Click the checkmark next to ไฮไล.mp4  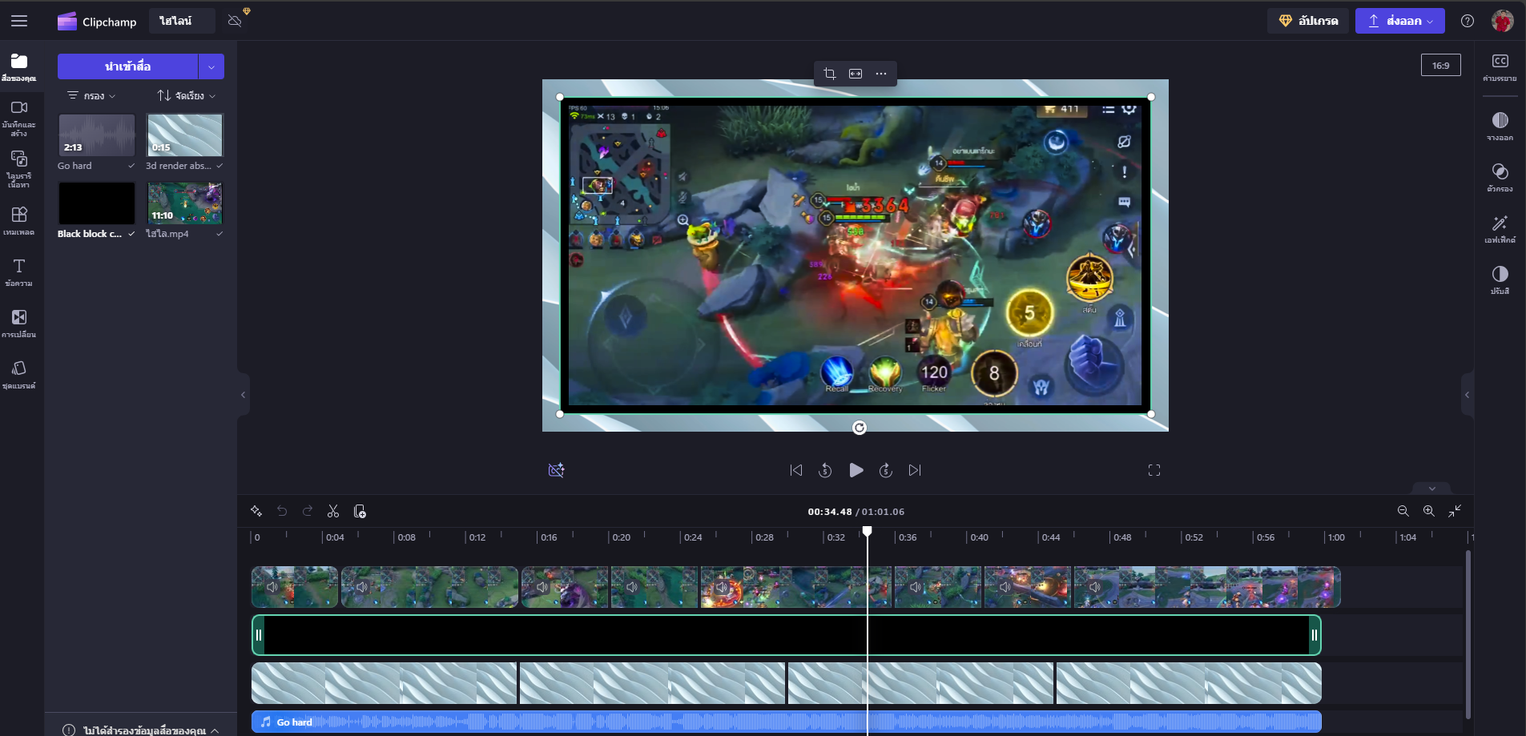coord(219,234)
